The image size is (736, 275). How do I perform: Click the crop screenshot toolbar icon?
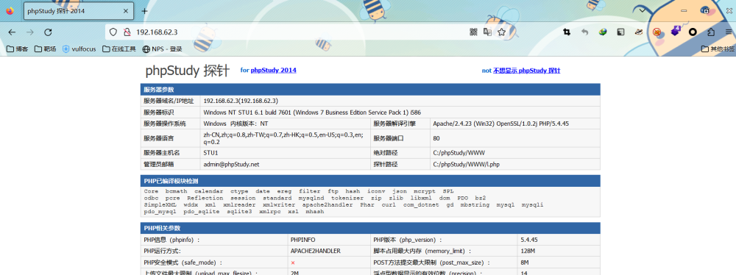point(567,32)
